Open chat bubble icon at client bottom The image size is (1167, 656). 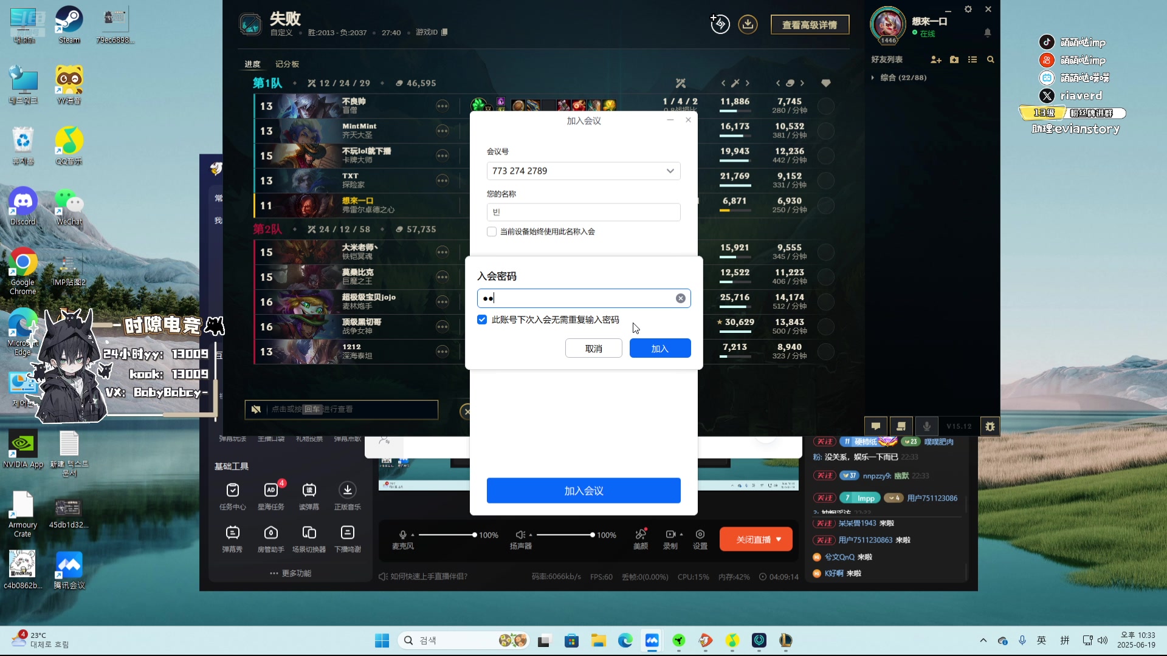tap(876, 426)
